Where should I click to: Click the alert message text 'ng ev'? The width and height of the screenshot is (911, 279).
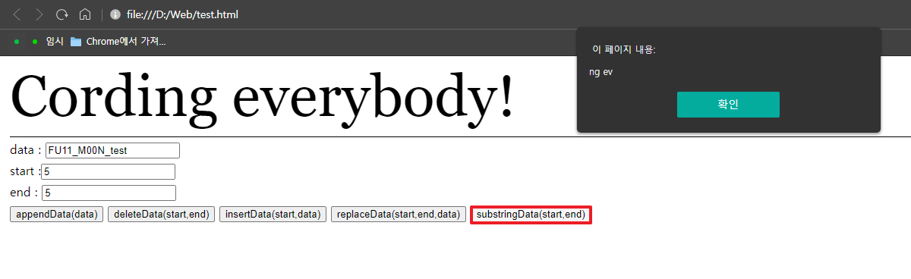[x=601, y=72]
